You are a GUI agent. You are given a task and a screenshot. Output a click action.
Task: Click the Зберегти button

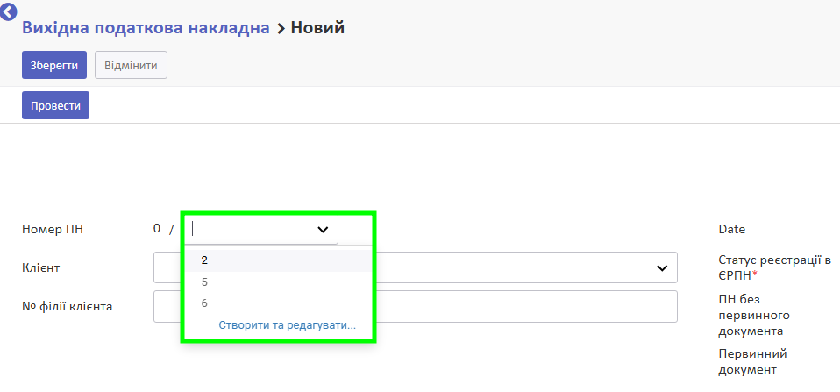(x=54, y=65)
